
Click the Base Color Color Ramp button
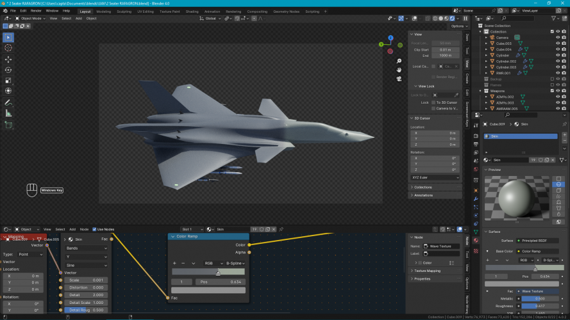point(537,251)
